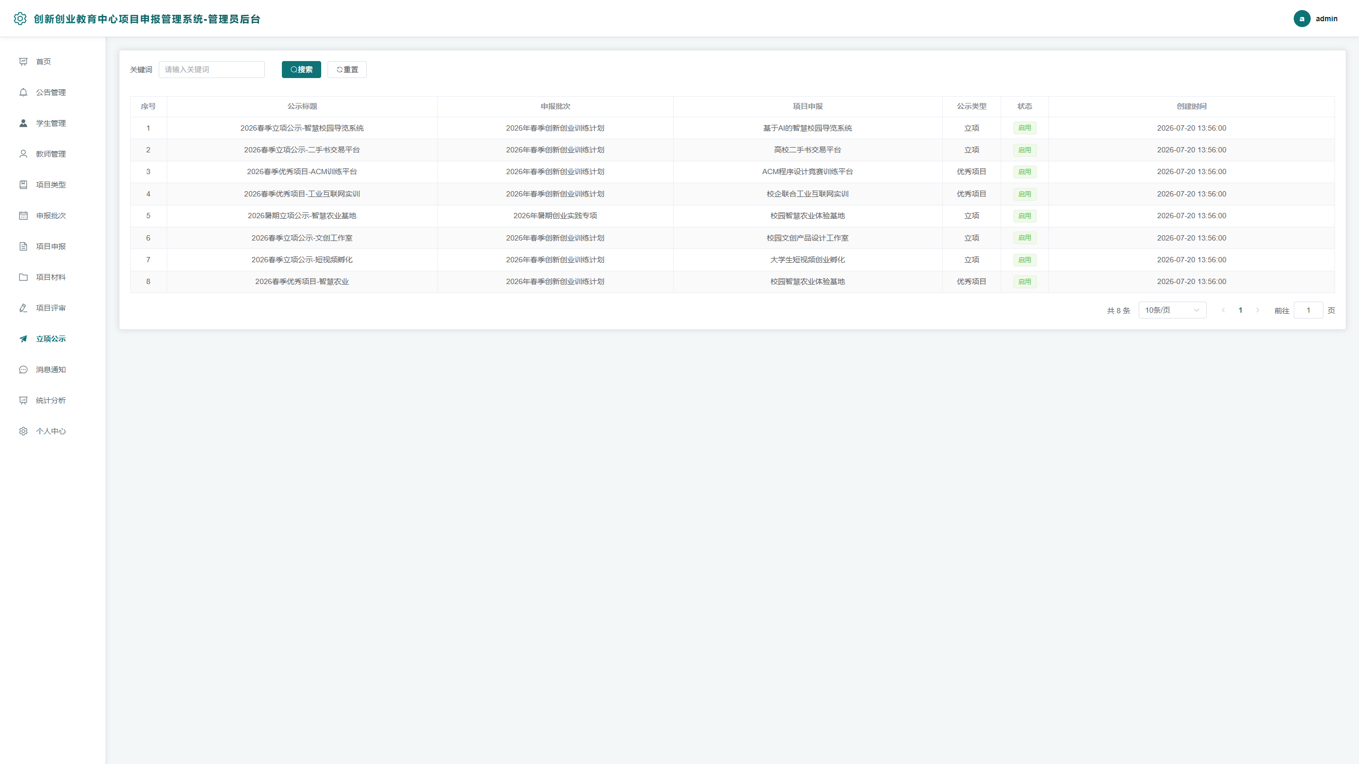Click the 教师管理 person icon

[23, 154]
